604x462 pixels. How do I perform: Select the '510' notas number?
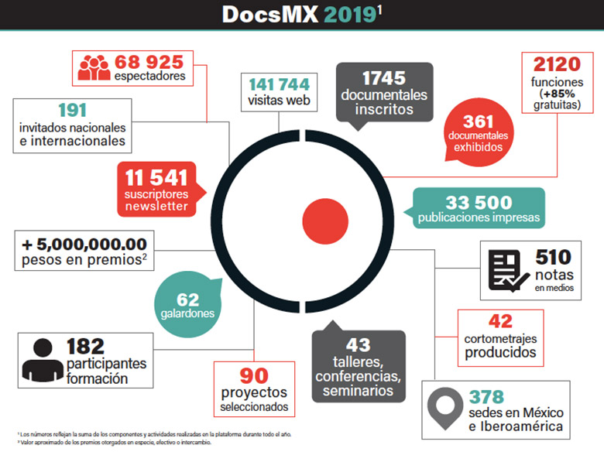[553, 257]
